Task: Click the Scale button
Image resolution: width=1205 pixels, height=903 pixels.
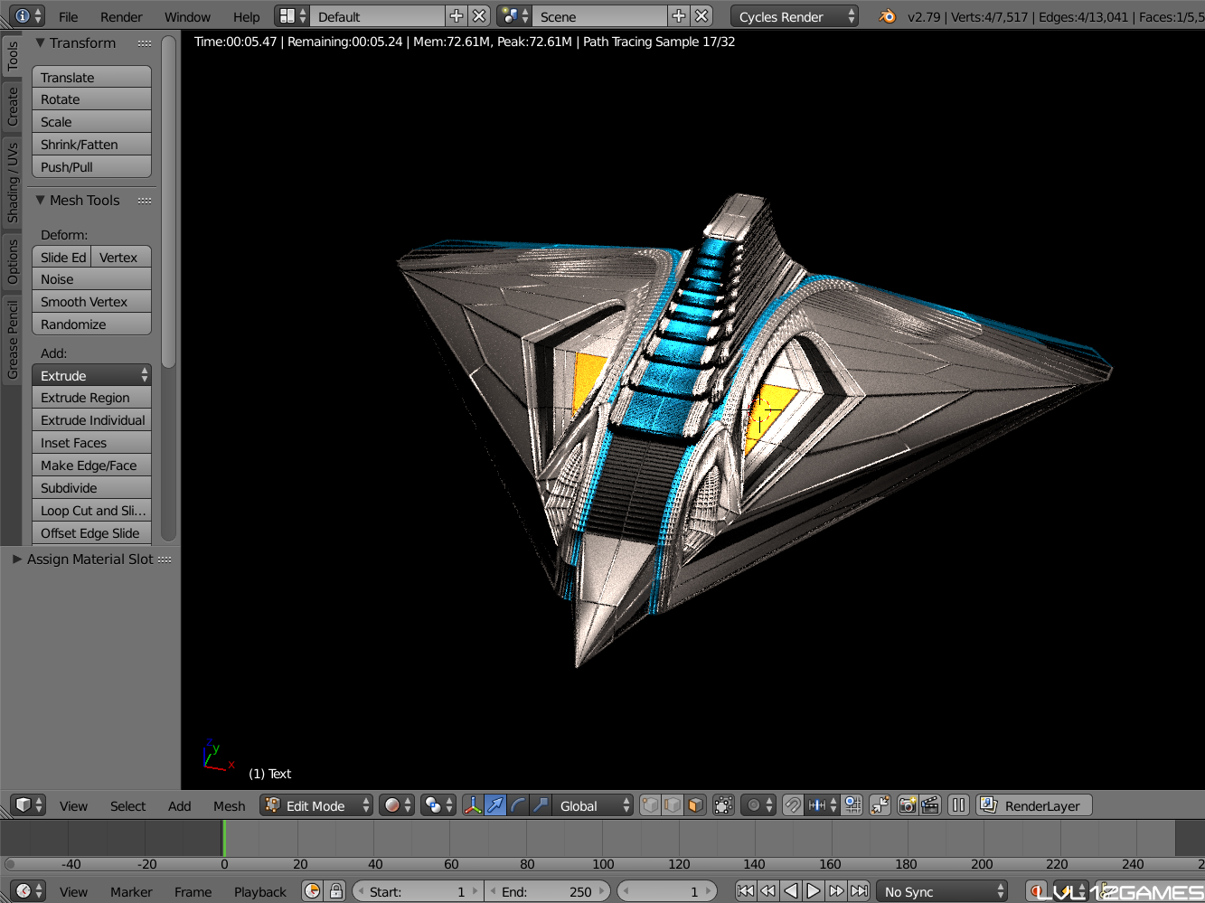Action: coord(91,122)
